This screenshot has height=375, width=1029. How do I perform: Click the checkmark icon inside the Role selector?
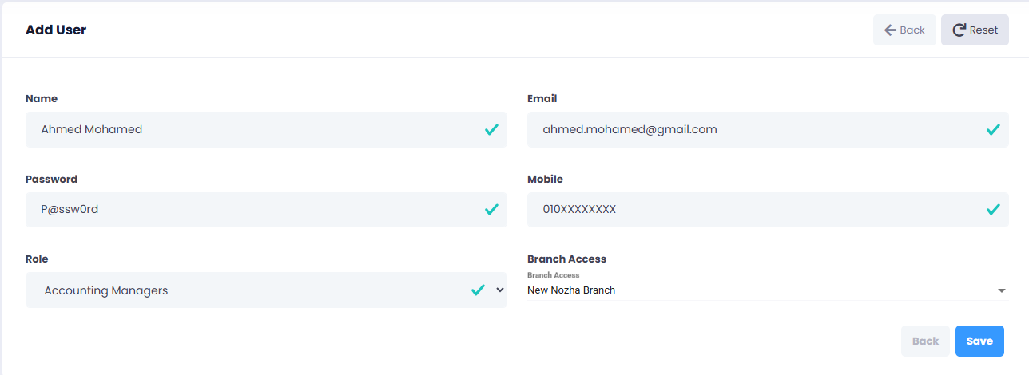tap(478, 290)
